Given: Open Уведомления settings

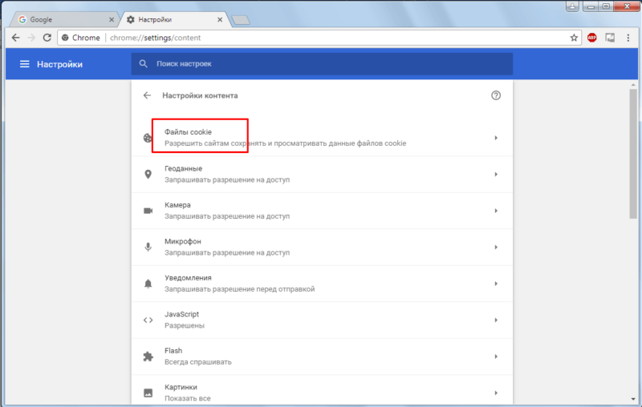Looking at the screenshot, I should coord(322,283).
